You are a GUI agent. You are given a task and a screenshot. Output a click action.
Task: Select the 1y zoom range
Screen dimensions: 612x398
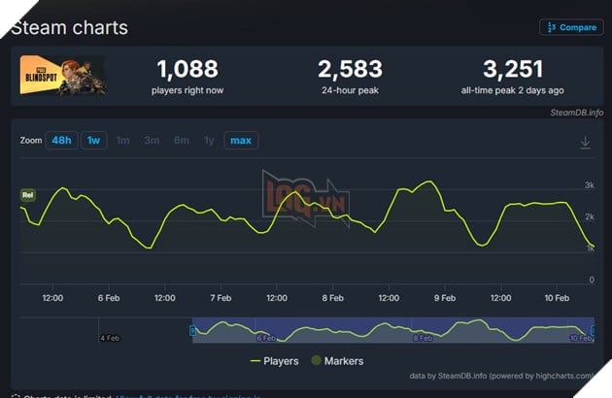[x=209, y=141]
